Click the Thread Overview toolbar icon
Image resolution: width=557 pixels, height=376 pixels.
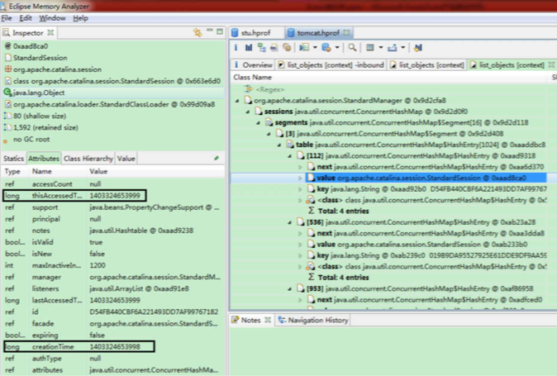[x=284, y=48]
